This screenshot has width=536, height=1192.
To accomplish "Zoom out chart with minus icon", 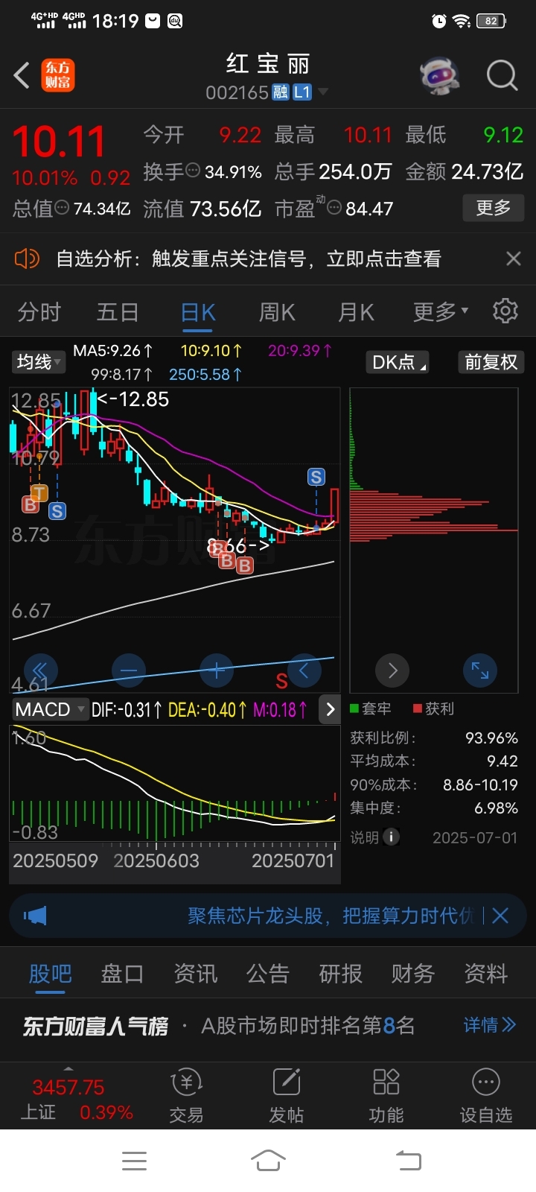I will pos(128,670).
